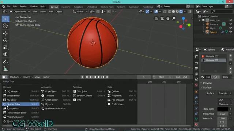
Task: Toggle camera view icon in viewport
Action: [x=162, y=19]
